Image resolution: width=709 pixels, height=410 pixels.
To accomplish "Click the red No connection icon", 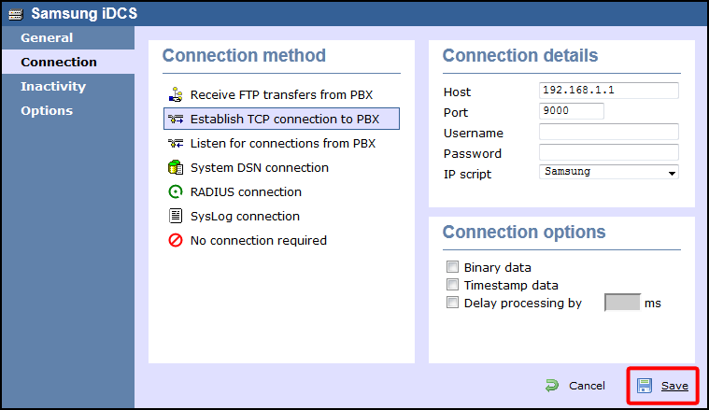I will [175, 240].
